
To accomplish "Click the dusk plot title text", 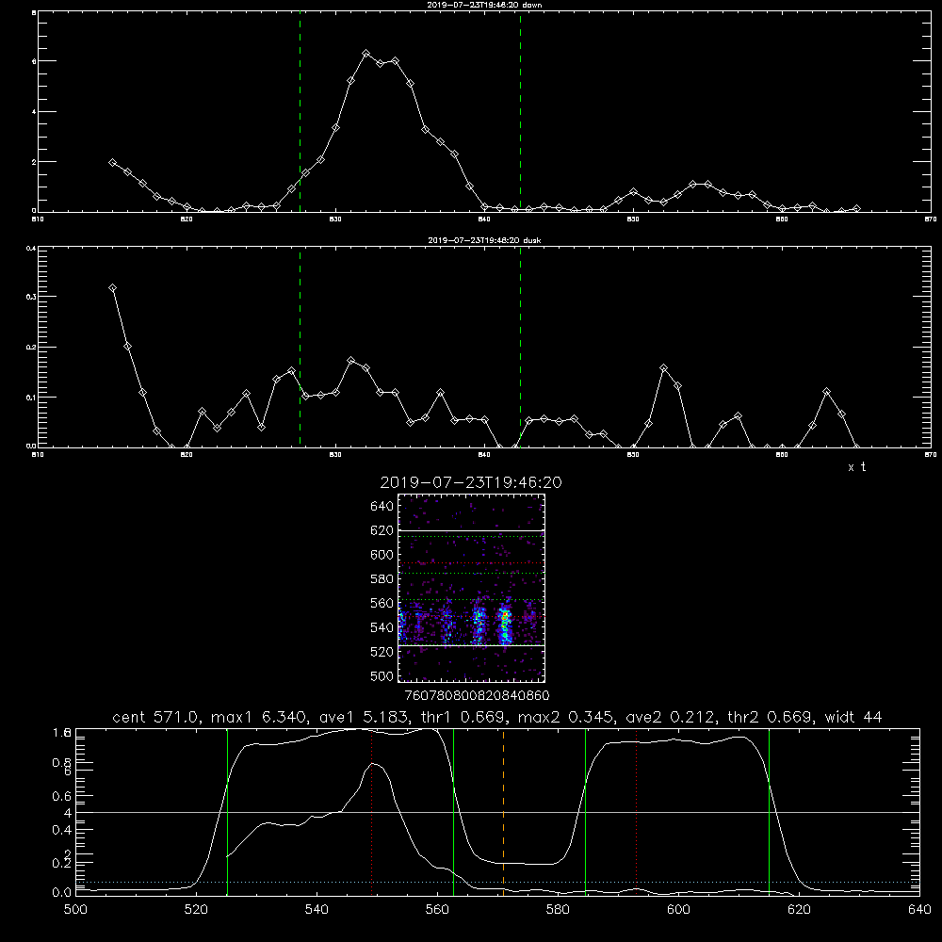I will [484, 240].
